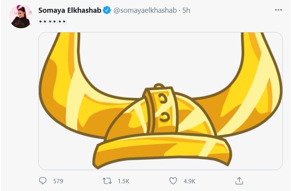This screenshot has width=291, height=191.
Task: Click the retweet arrows icon
Action: tap(107, 181)
